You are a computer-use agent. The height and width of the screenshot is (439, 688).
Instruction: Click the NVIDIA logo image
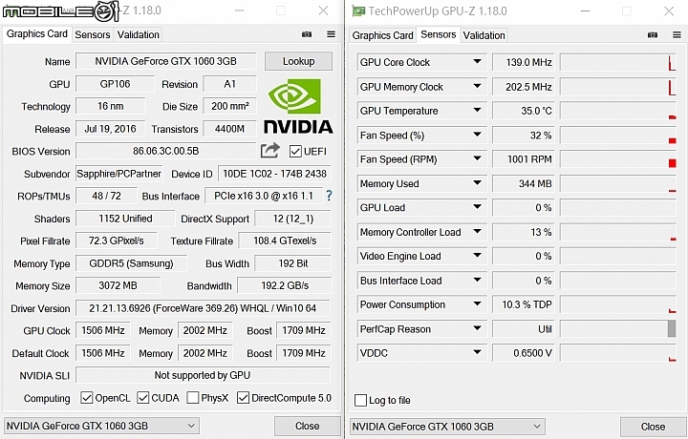point(298,106)
